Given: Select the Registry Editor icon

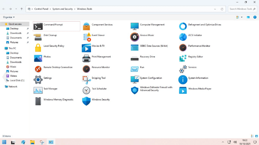Looking at the screenshot, I should (x=183, y=58).
